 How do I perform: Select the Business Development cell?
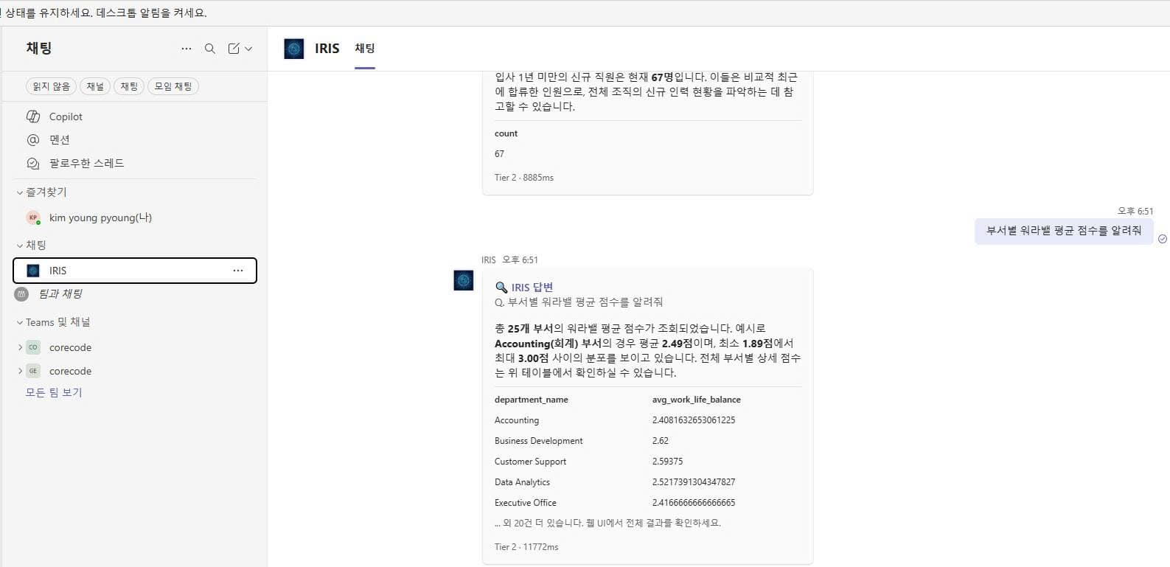pyautogui.click(x=539, y=441)
